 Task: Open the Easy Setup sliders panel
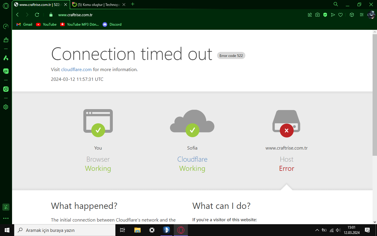tap(362, 15)
